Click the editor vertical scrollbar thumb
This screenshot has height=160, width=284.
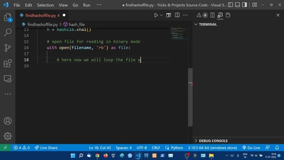point(190,97)
